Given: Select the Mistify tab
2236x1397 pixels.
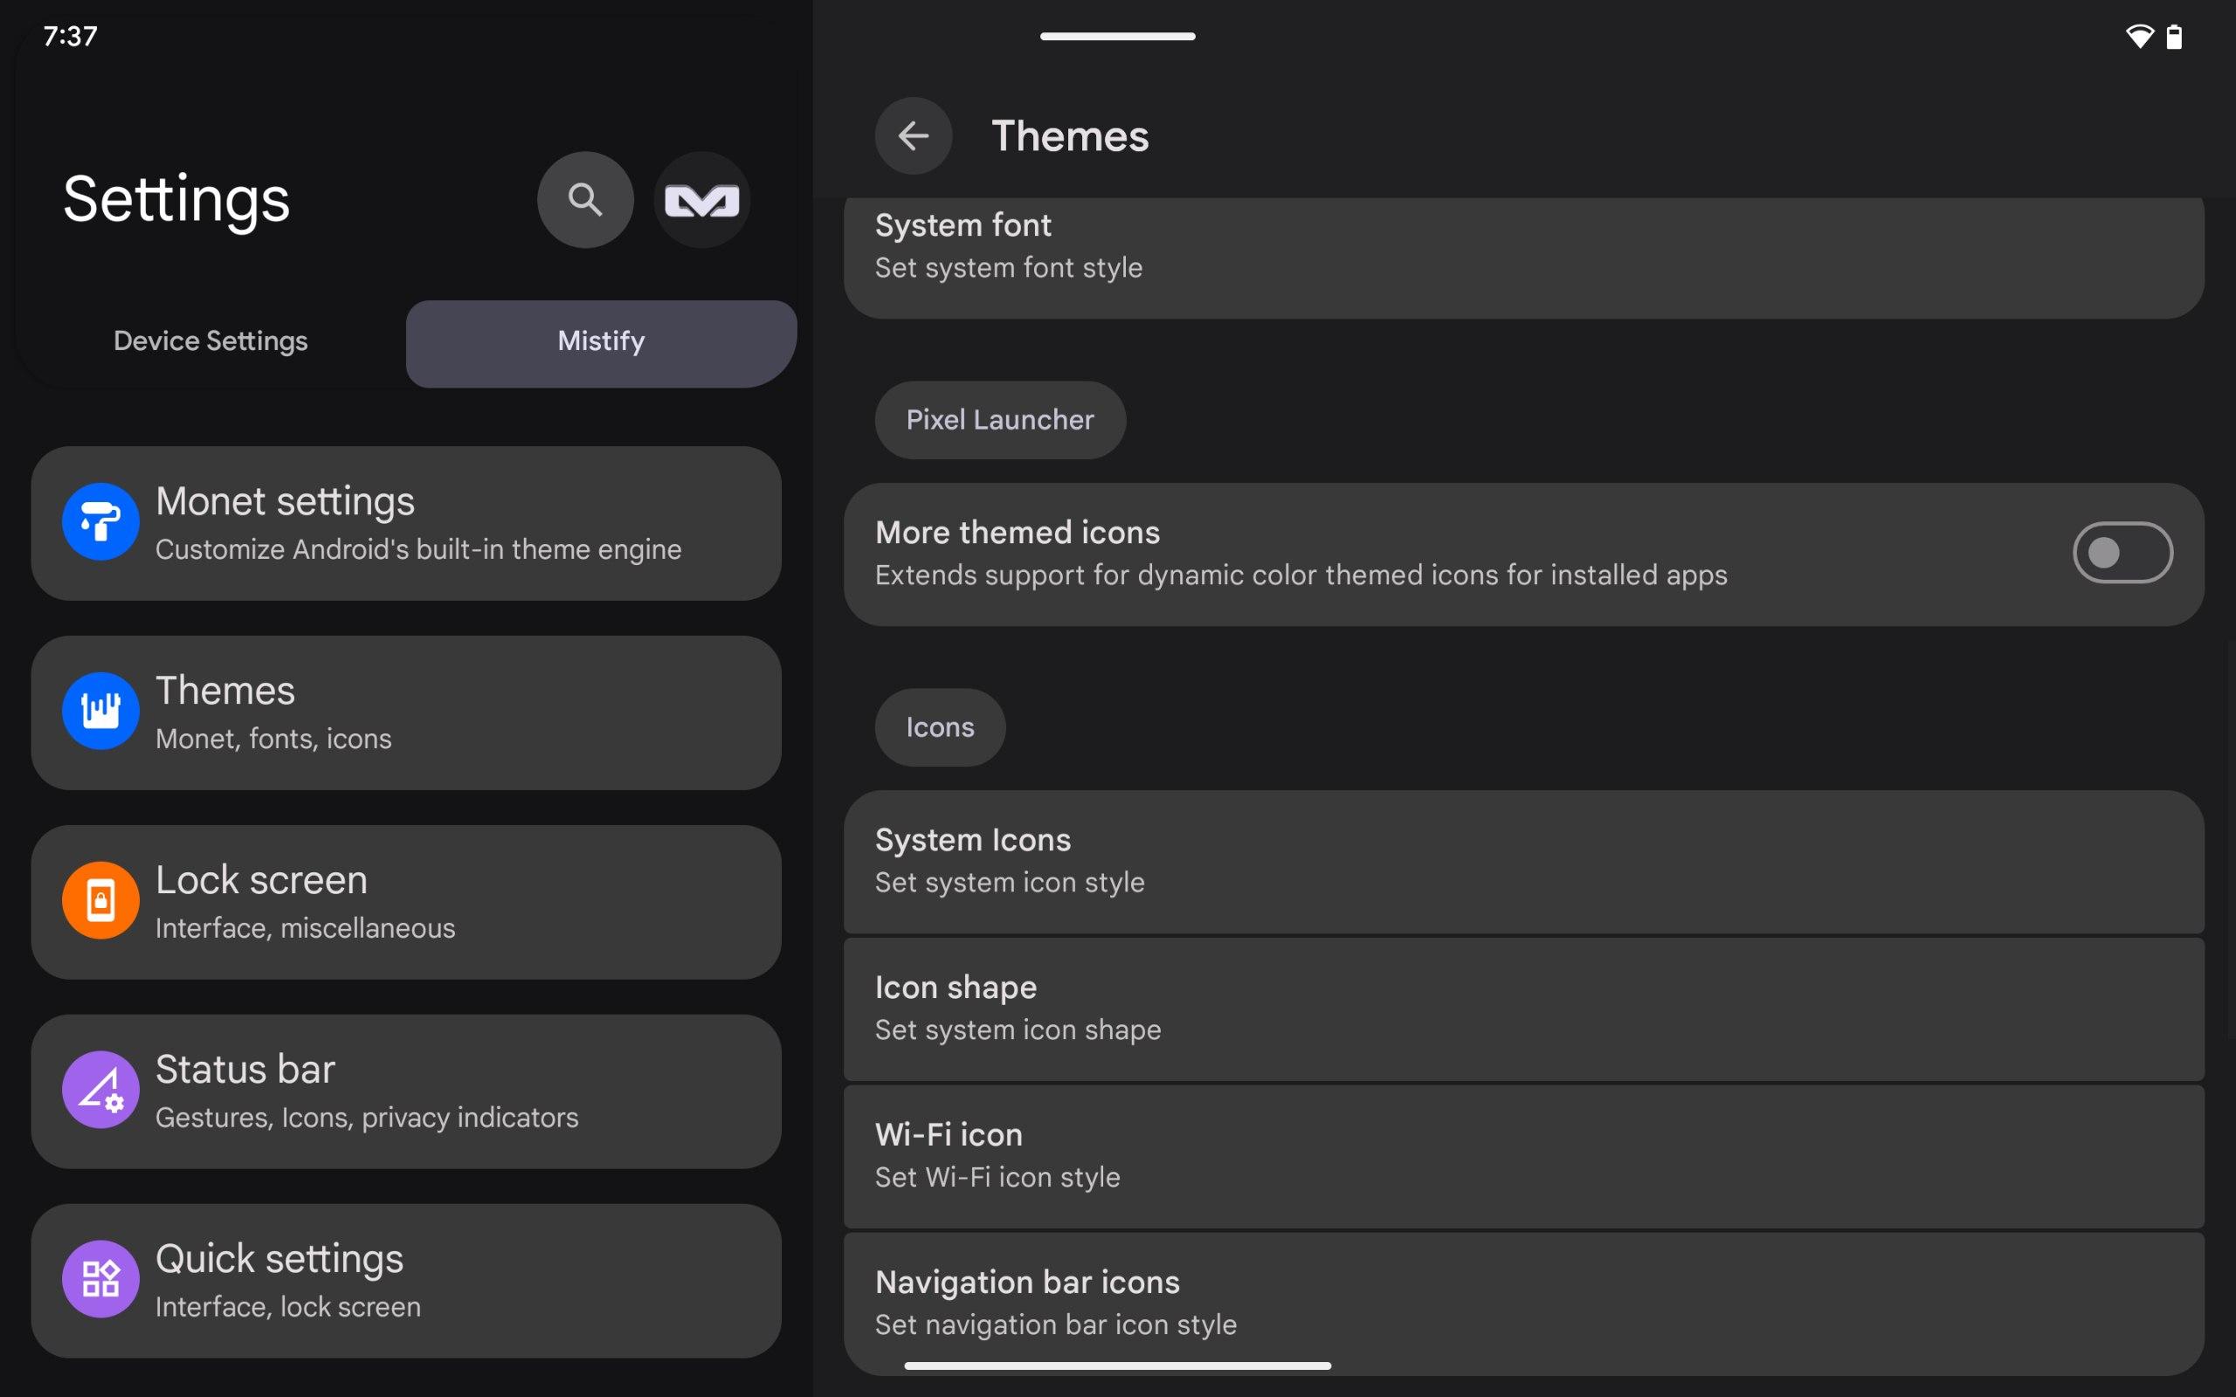Looking at the screenshot, I should pyautogui.click(x=601, y=341).
